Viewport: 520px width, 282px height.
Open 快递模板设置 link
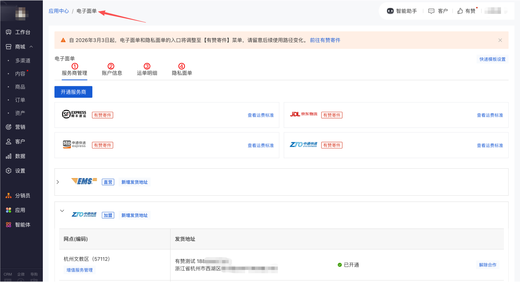click(x=492, y=59)
